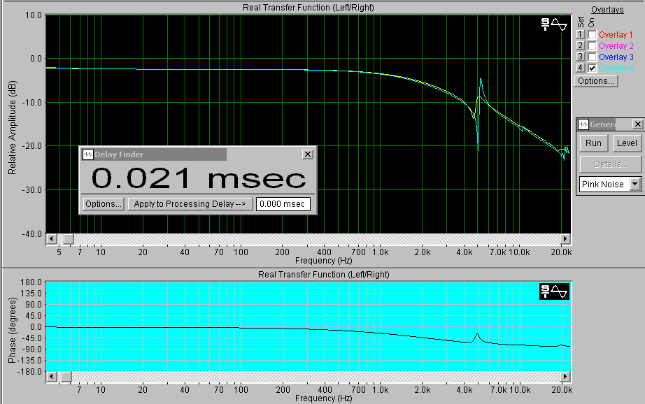Click the disabled Details button
Screen dimensions: 645x404
pyautogui.click(x=611, y=164)
